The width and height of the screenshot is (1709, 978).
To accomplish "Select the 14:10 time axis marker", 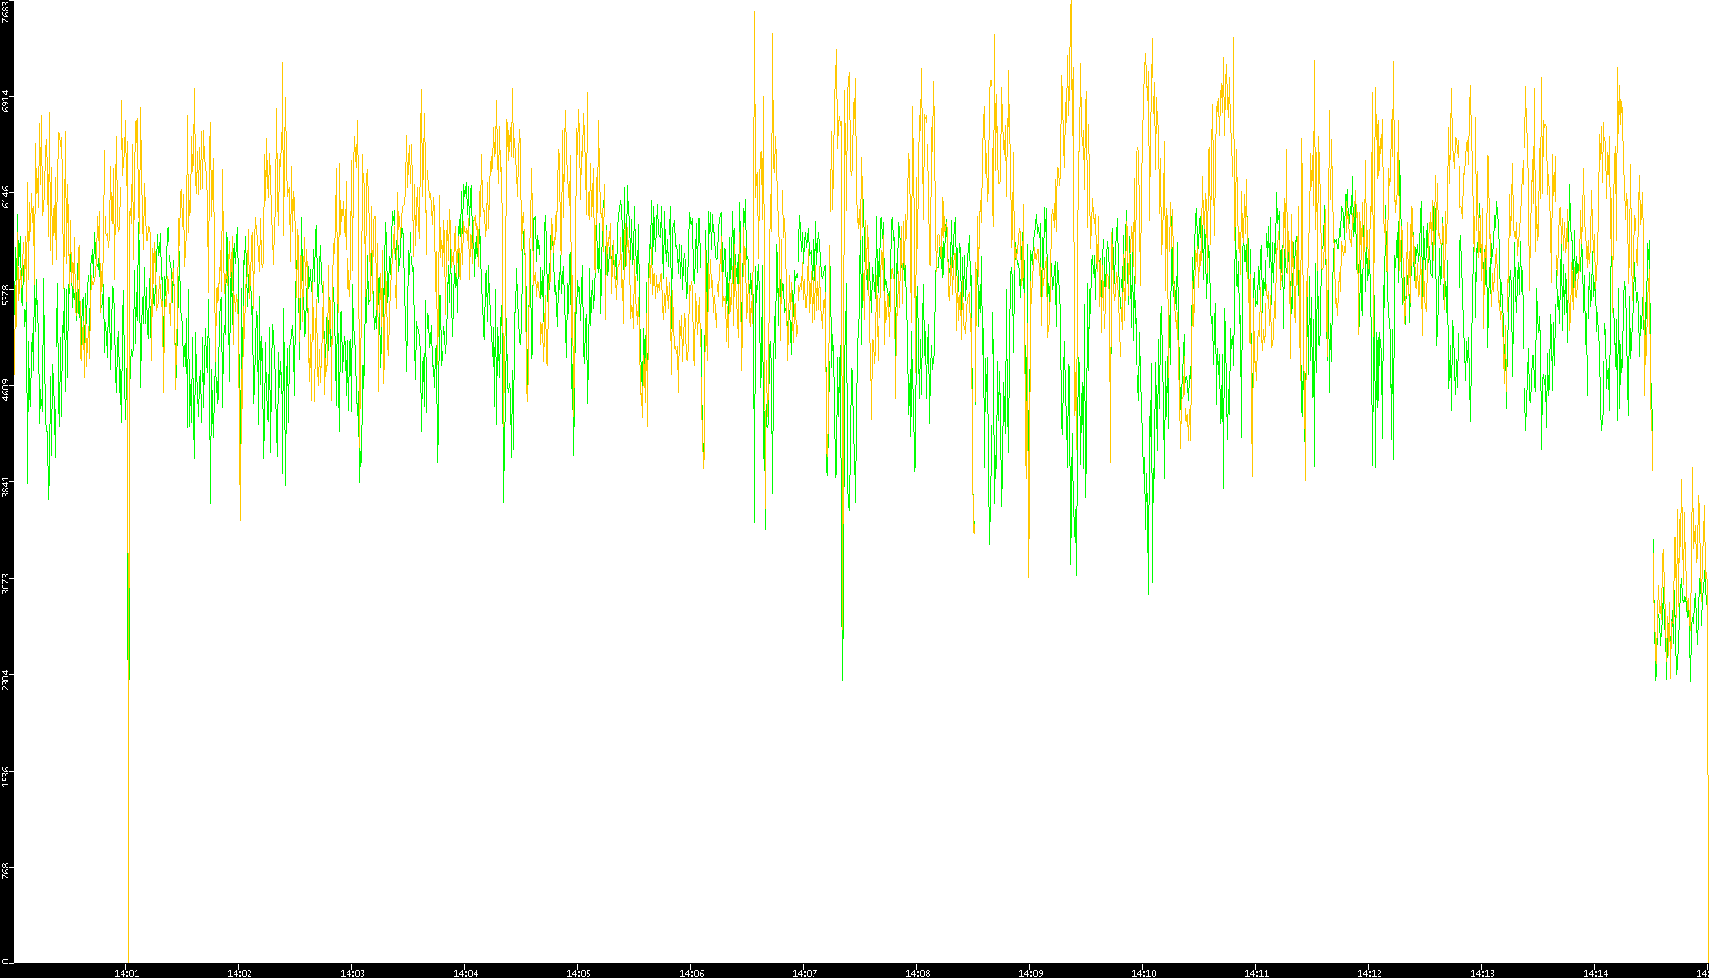I will [x=1143, y=973].
